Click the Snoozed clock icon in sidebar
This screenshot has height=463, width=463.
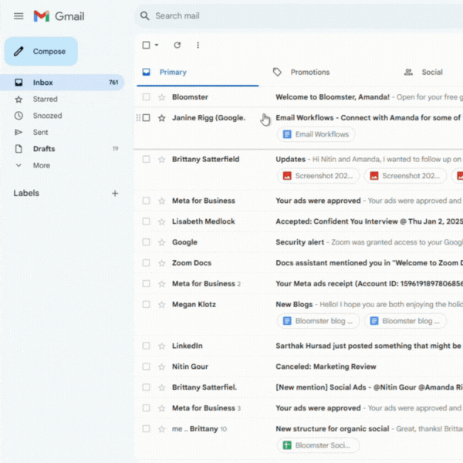[19, 116]
